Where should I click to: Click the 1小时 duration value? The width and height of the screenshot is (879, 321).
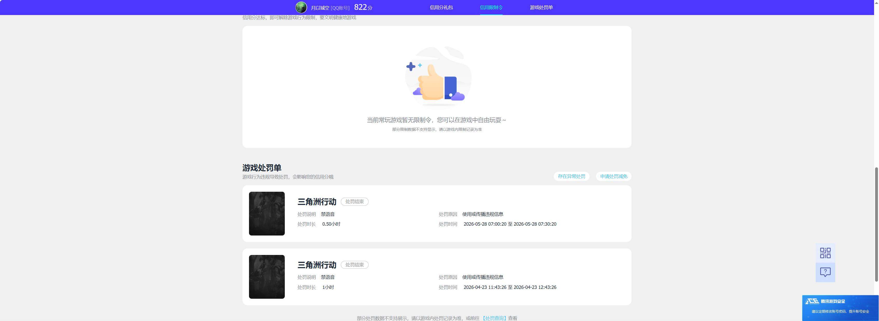328,287
